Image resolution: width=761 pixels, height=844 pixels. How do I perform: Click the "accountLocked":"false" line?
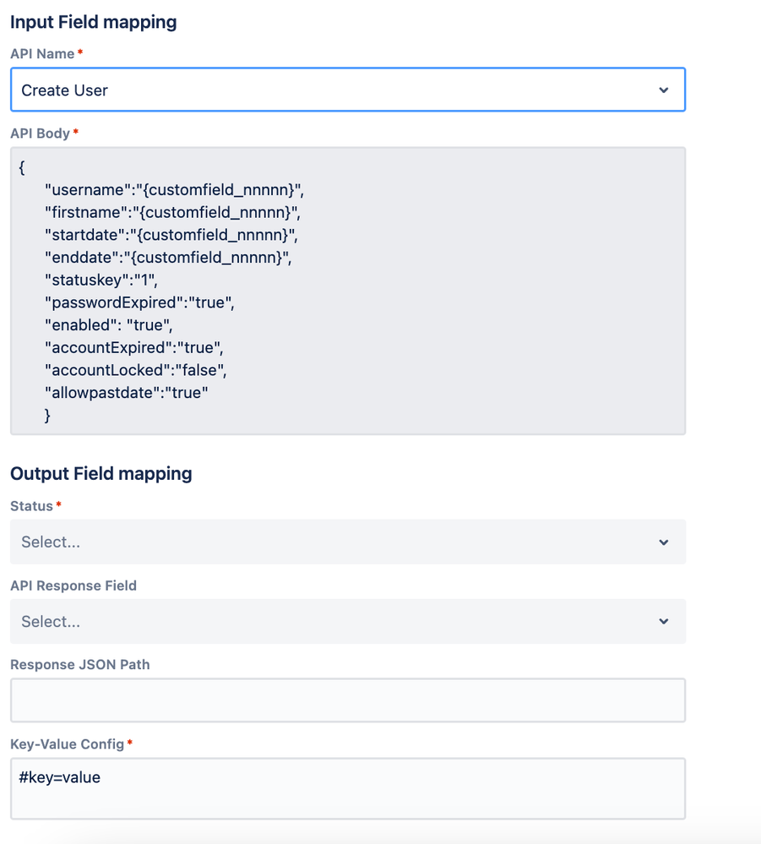tap(136, 370)
